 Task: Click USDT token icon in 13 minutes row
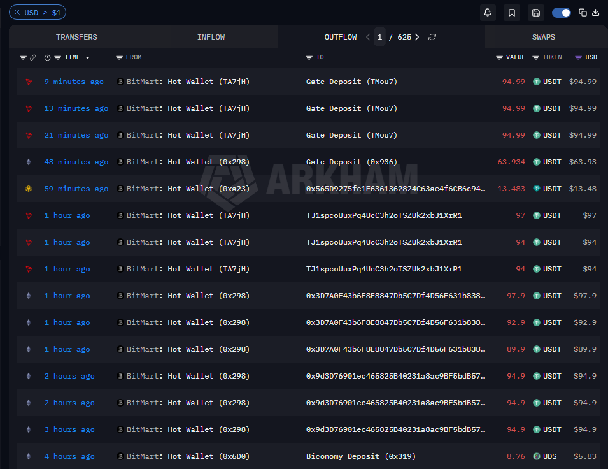(x=537, y=108)
